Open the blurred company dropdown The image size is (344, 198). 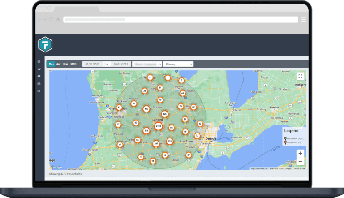(147, 64)
